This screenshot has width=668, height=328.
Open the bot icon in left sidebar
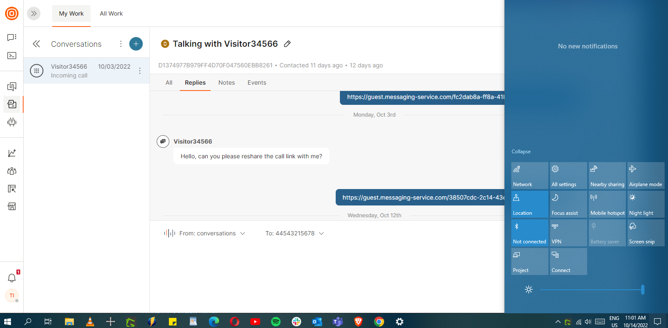coord(12,122)
